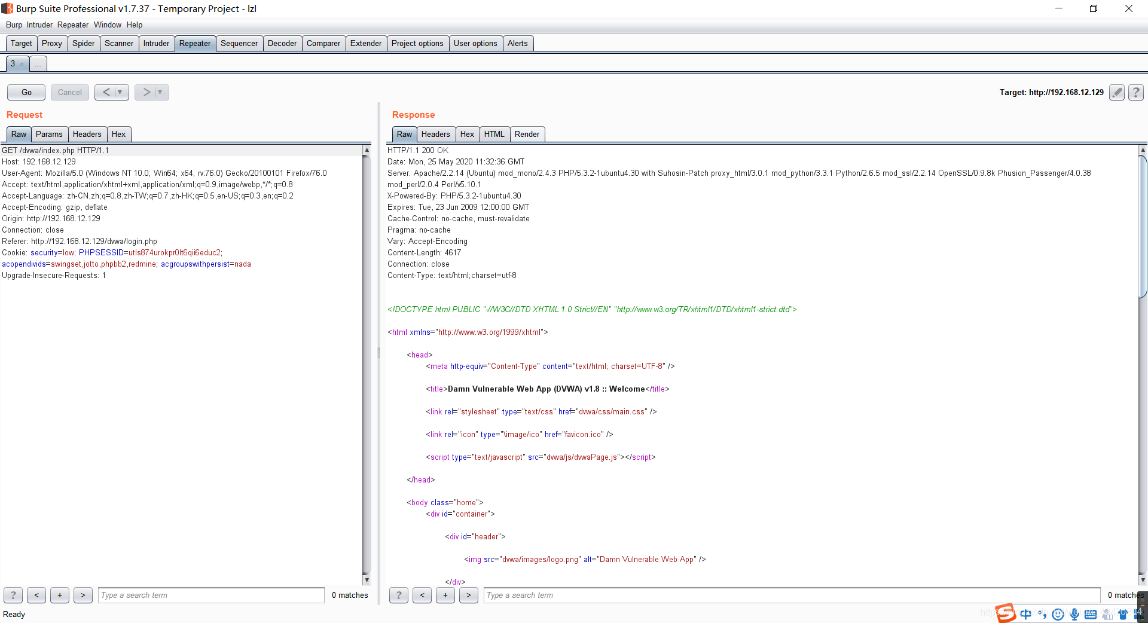Jump to next match in request search
1148x623 pixels.
tap(83, 595)
